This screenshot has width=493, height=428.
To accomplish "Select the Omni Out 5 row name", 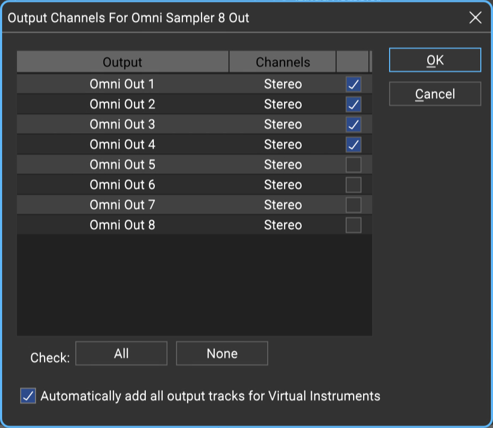I will [x=122, y=165].
